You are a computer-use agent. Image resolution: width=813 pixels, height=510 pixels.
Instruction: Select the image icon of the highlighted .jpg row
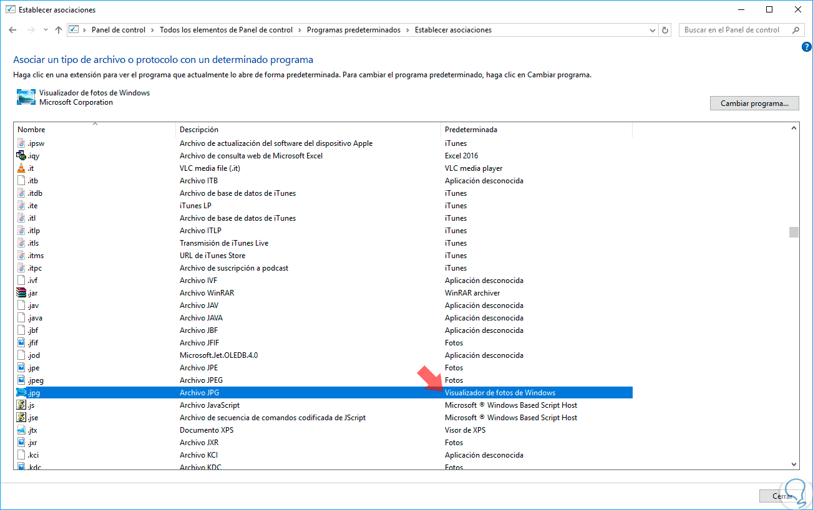click(x=21, y=393)
